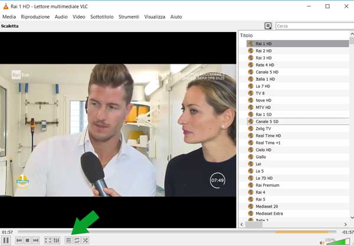Select Rai Premium channel

pos(297,185)
